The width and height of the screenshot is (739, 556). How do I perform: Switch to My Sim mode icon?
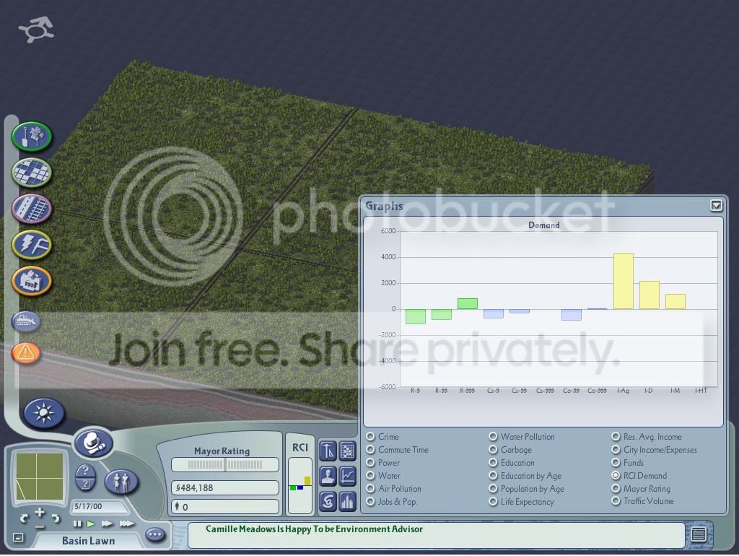pos(121,482)
